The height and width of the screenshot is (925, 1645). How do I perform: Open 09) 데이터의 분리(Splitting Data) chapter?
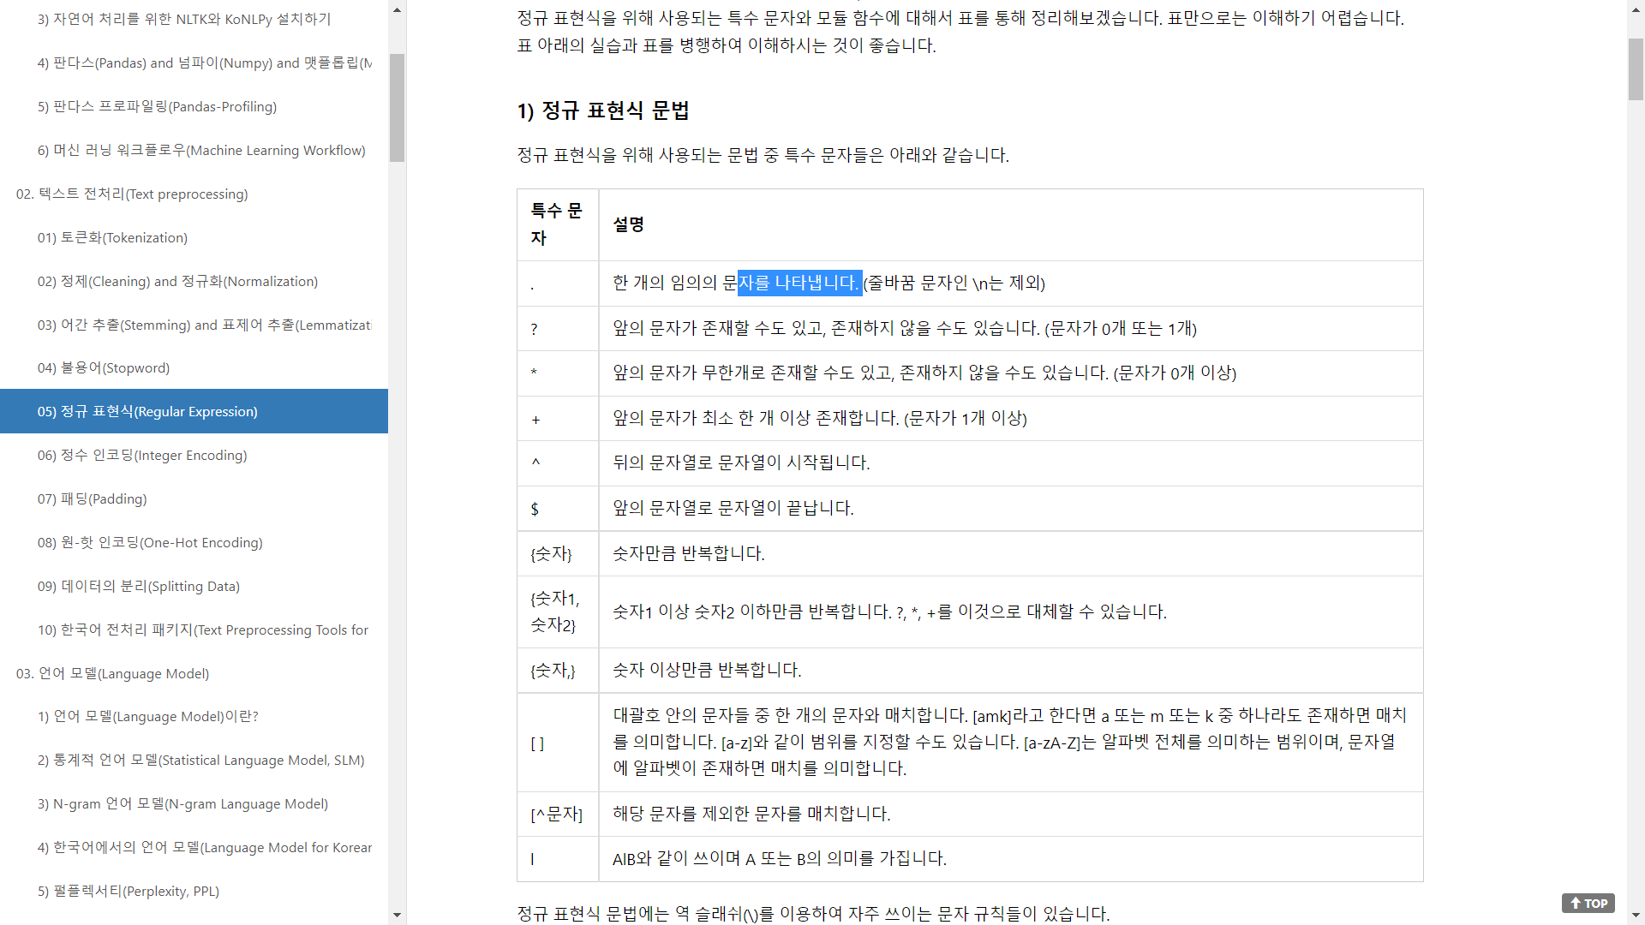pyautogui.click(x=138, y=586)
